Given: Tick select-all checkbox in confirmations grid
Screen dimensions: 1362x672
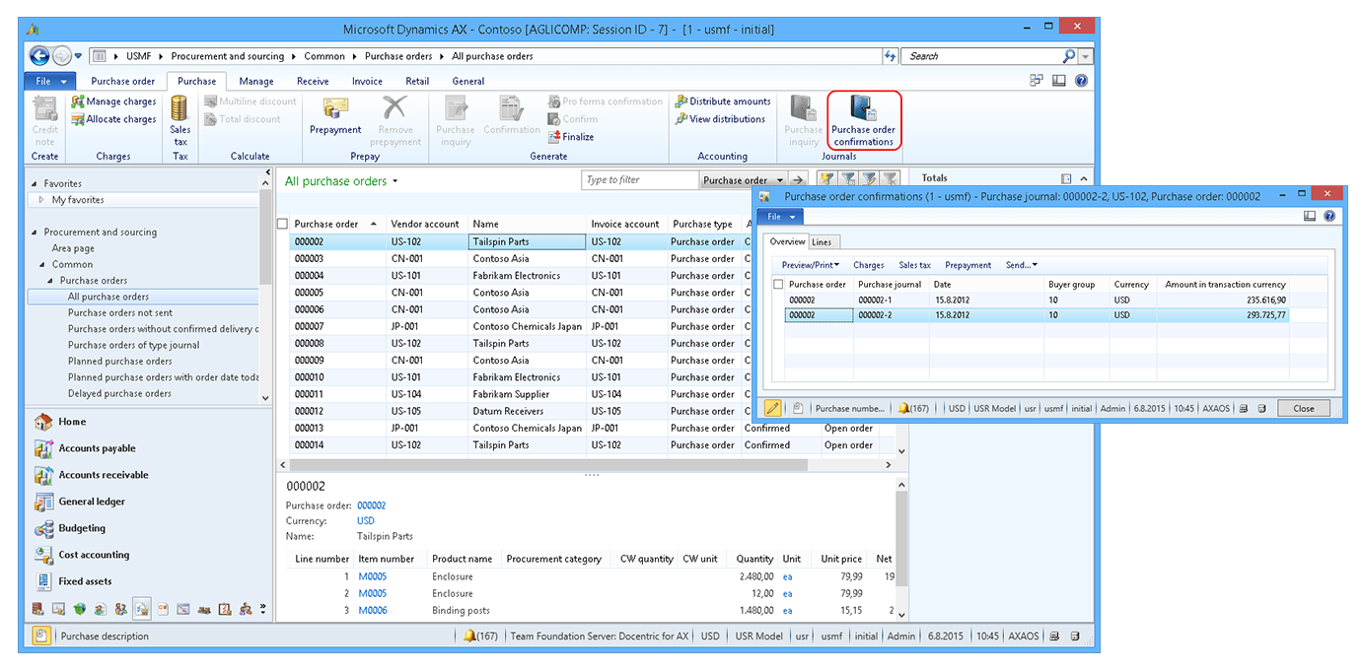Looking at the screenshot, I should click(x=779, y=284).
